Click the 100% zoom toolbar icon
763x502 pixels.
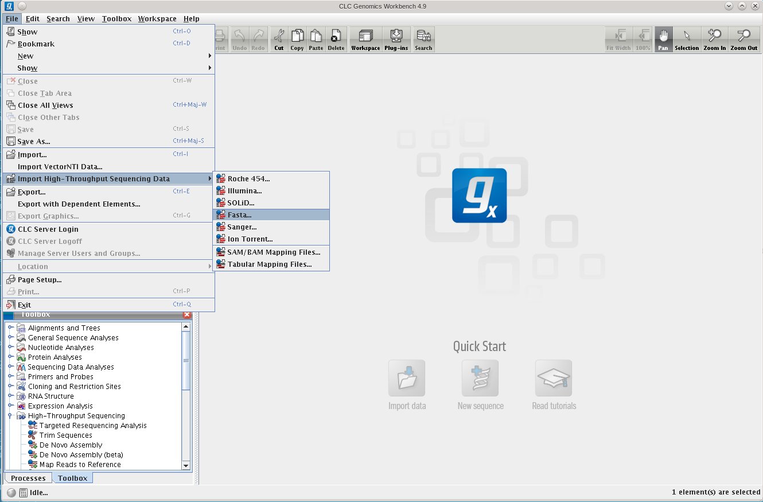(643, 40)
